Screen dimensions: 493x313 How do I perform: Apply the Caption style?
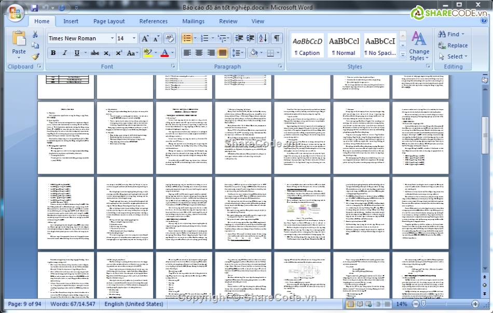click(307, 46)
